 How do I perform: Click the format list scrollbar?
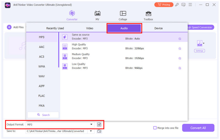pyautogui.click(x=59, y=50)
